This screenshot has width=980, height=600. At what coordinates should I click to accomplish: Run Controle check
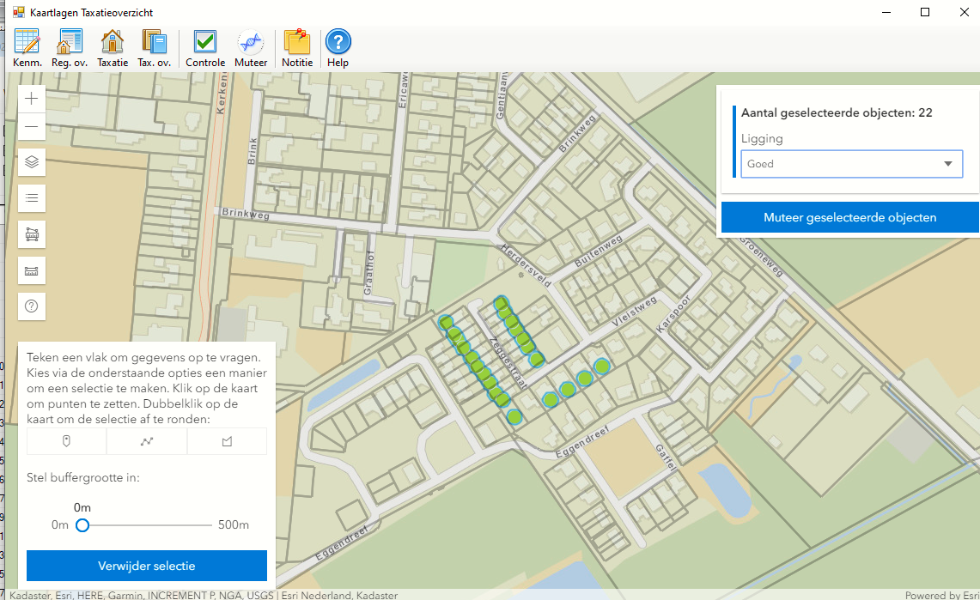pyautogui.click(x=205, y=48)
